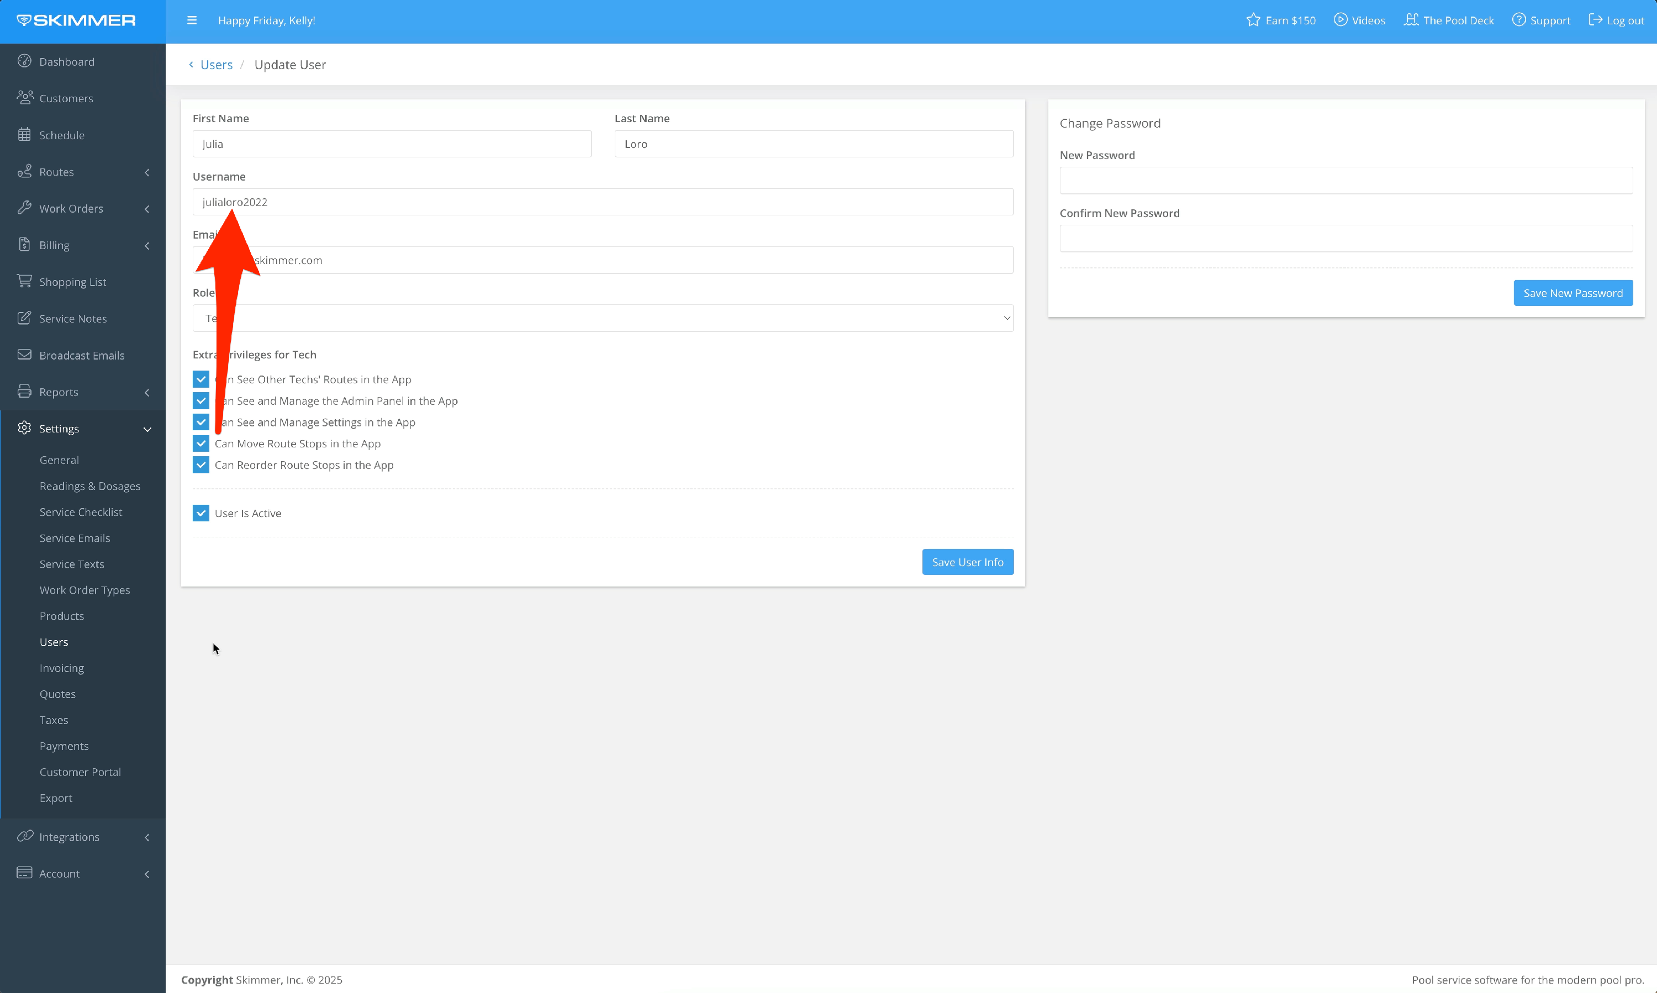Click the Earn $150 star icon
This screenshot has width=1657, height=993.
pyautogui.click(x=1253, y=20)
